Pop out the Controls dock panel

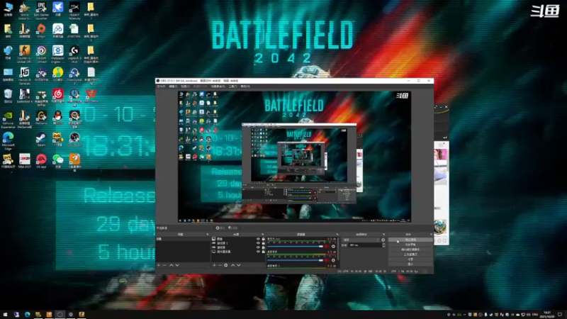[431, 235]
